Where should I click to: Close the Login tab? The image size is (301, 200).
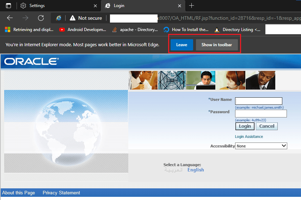179,6
